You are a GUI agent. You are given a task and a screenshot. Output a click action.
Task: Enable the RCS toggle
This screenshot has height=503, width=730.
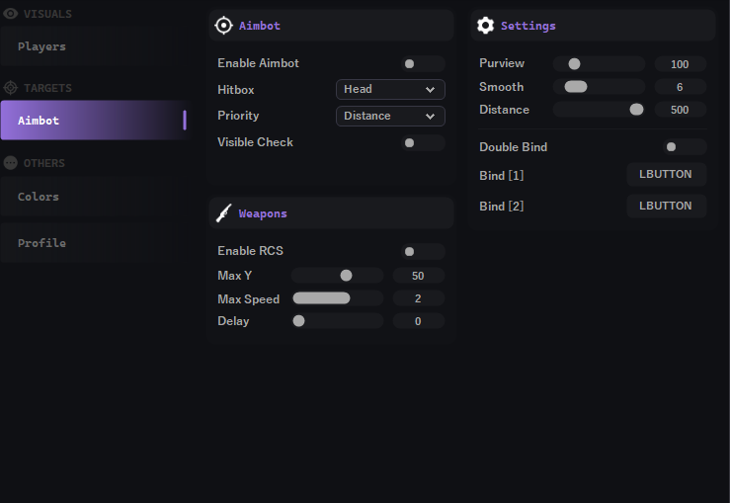click(424, 252)
